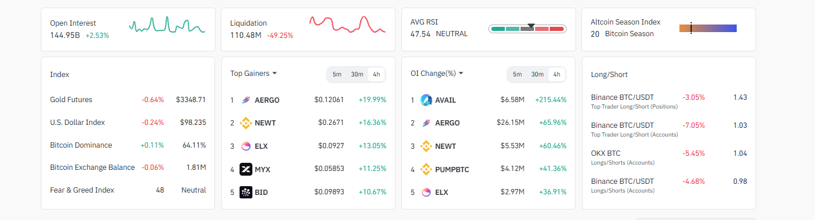Click the AVAIL coin icon
This screenshot has width=815, height=220.
[x=426, y=100]
